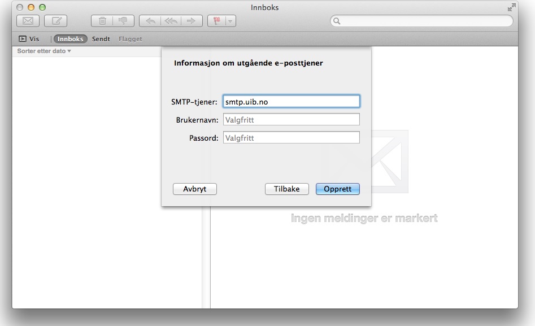The height and width of the screenshot is (326, 535).
Task: Toggle mailbox list with Vis button
Action: coord(29,39)
